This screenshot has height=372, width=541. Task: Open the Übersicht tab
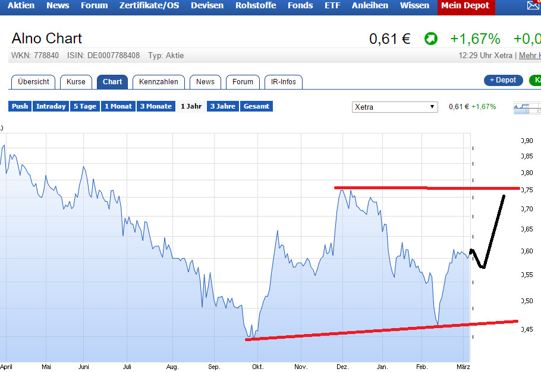pos(33,82)
